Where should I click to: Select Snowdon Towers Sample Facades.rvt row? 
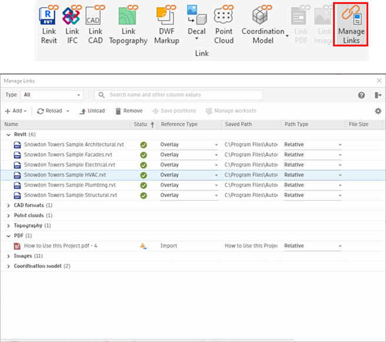click(193, 155)
